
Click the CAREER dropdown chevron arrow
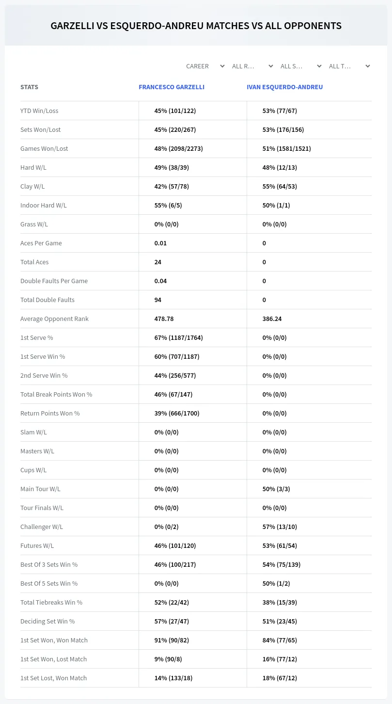pyautogui.click(x=222, y=66)
